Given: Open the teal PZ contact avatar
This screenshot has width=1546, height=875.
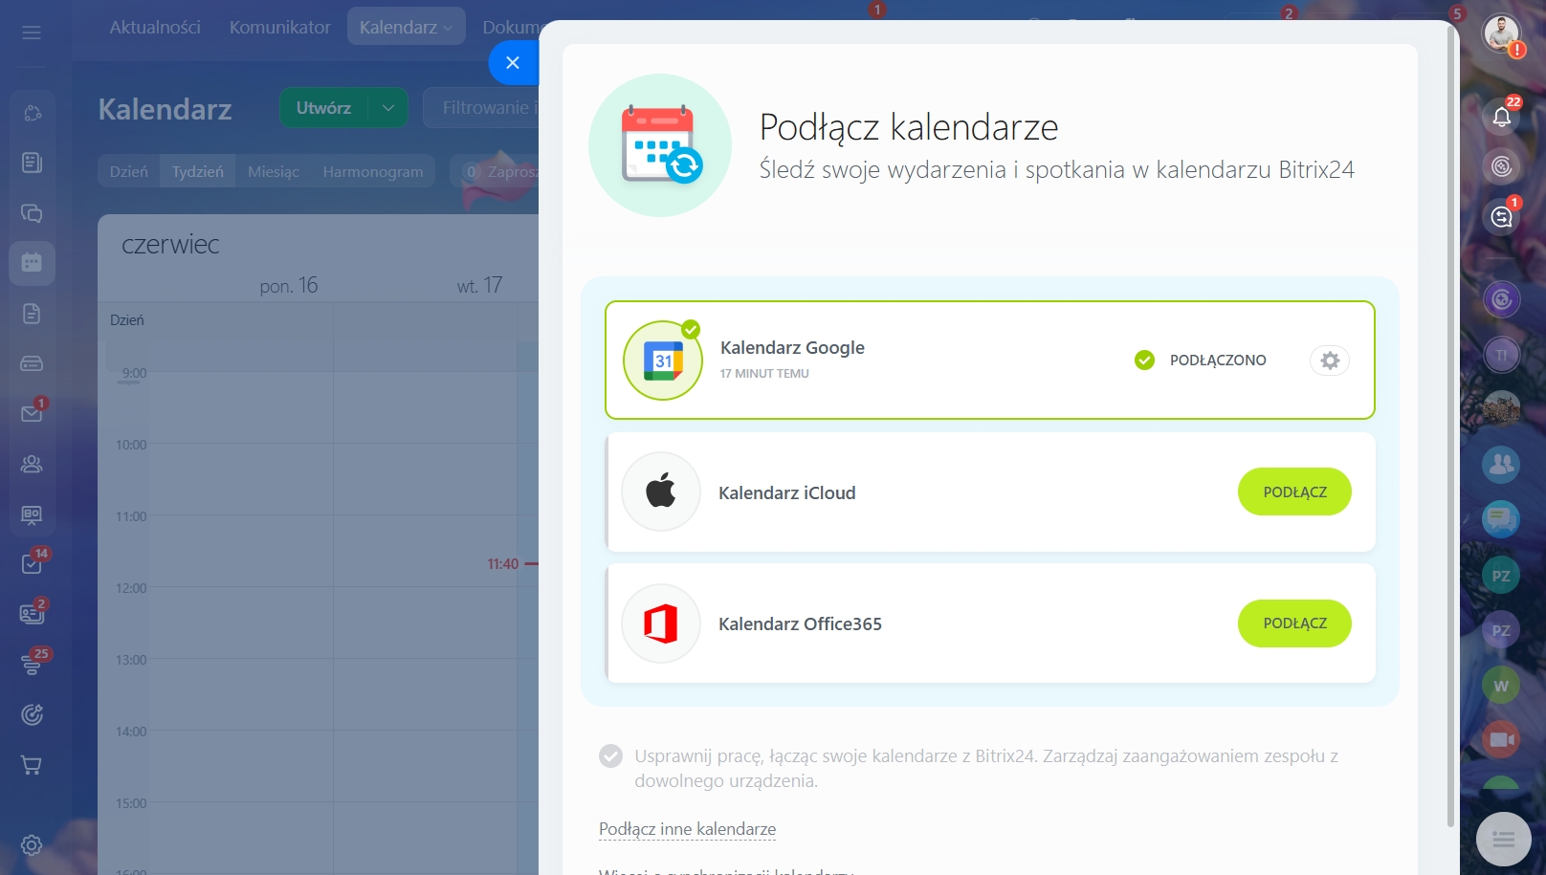Looking at the screenshot, I should [1501, 575].
